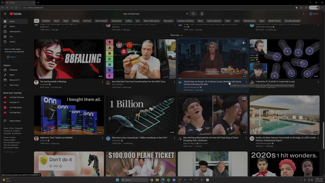Screen dimensions: 325x183
Task: Open options for Onn Tablets video
Action: pos(103,138)
